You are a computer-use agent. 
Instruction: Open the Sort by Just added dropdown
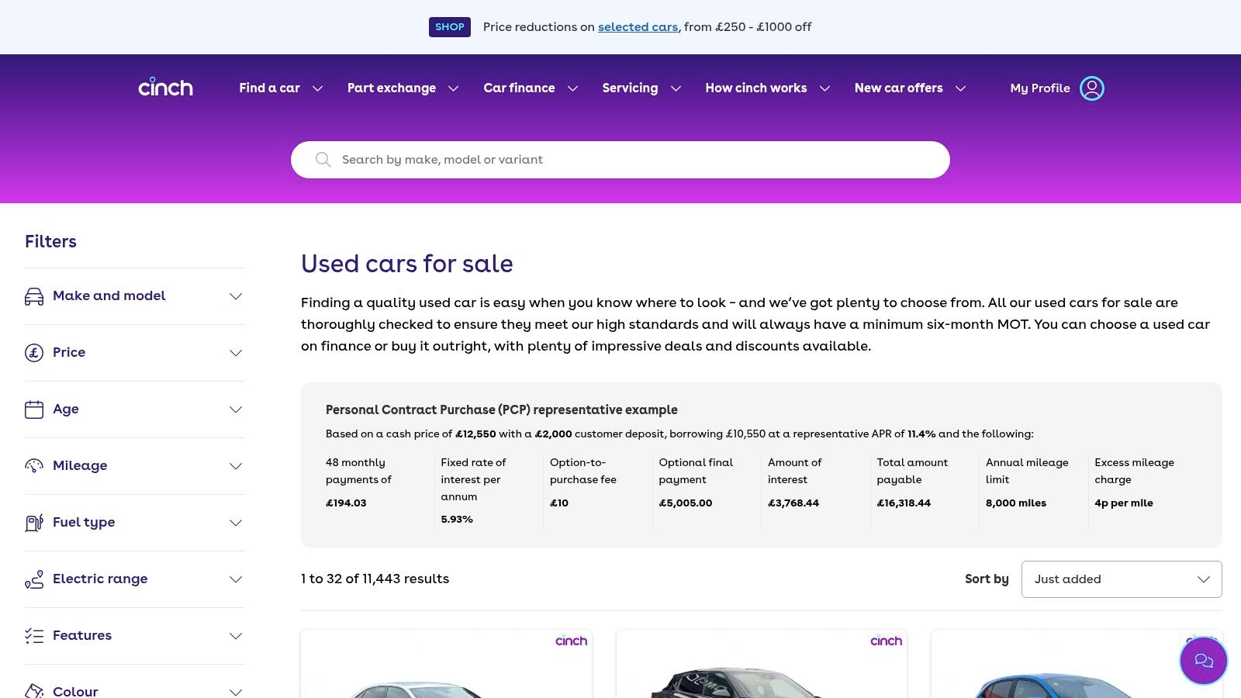click(1121, 579)
